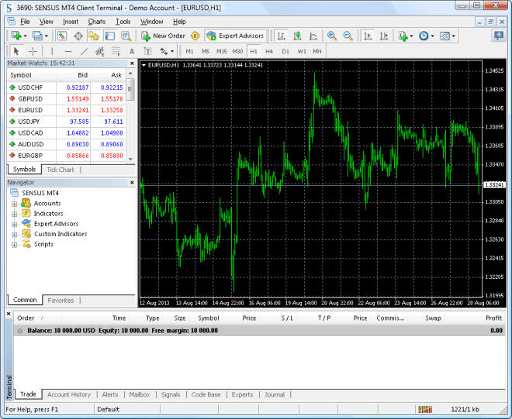
Task: Switch chart to Line Chart icon
Action: coord(313,36)
